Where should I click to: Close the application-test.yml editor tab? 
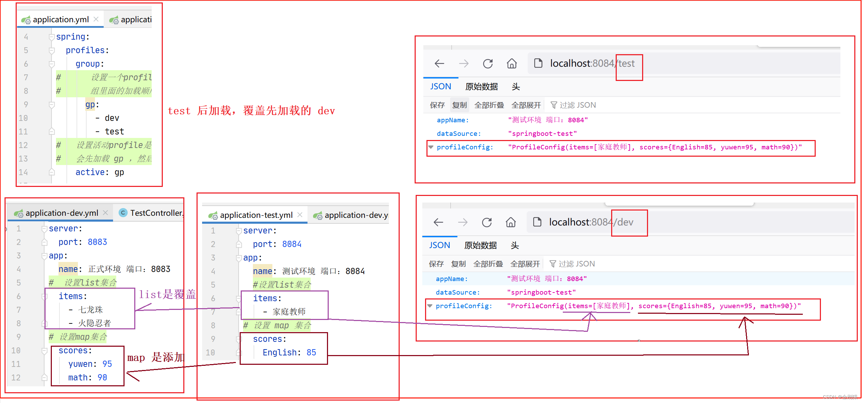300,215
